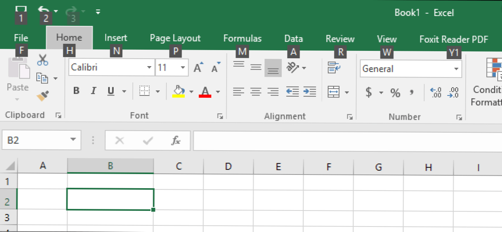Screen dimensions: 502x232
Task: Toggle Underline formatting
Action: click(110, 90)
